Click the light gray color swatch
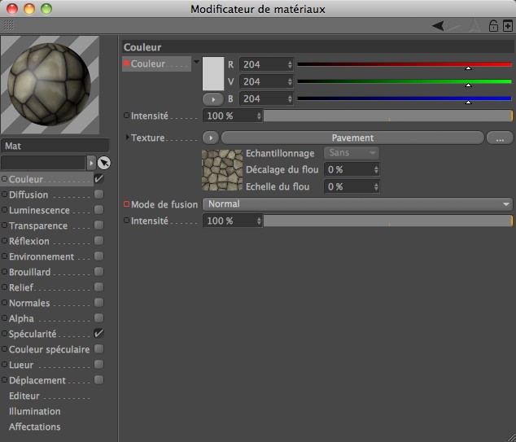 [212, 73]
